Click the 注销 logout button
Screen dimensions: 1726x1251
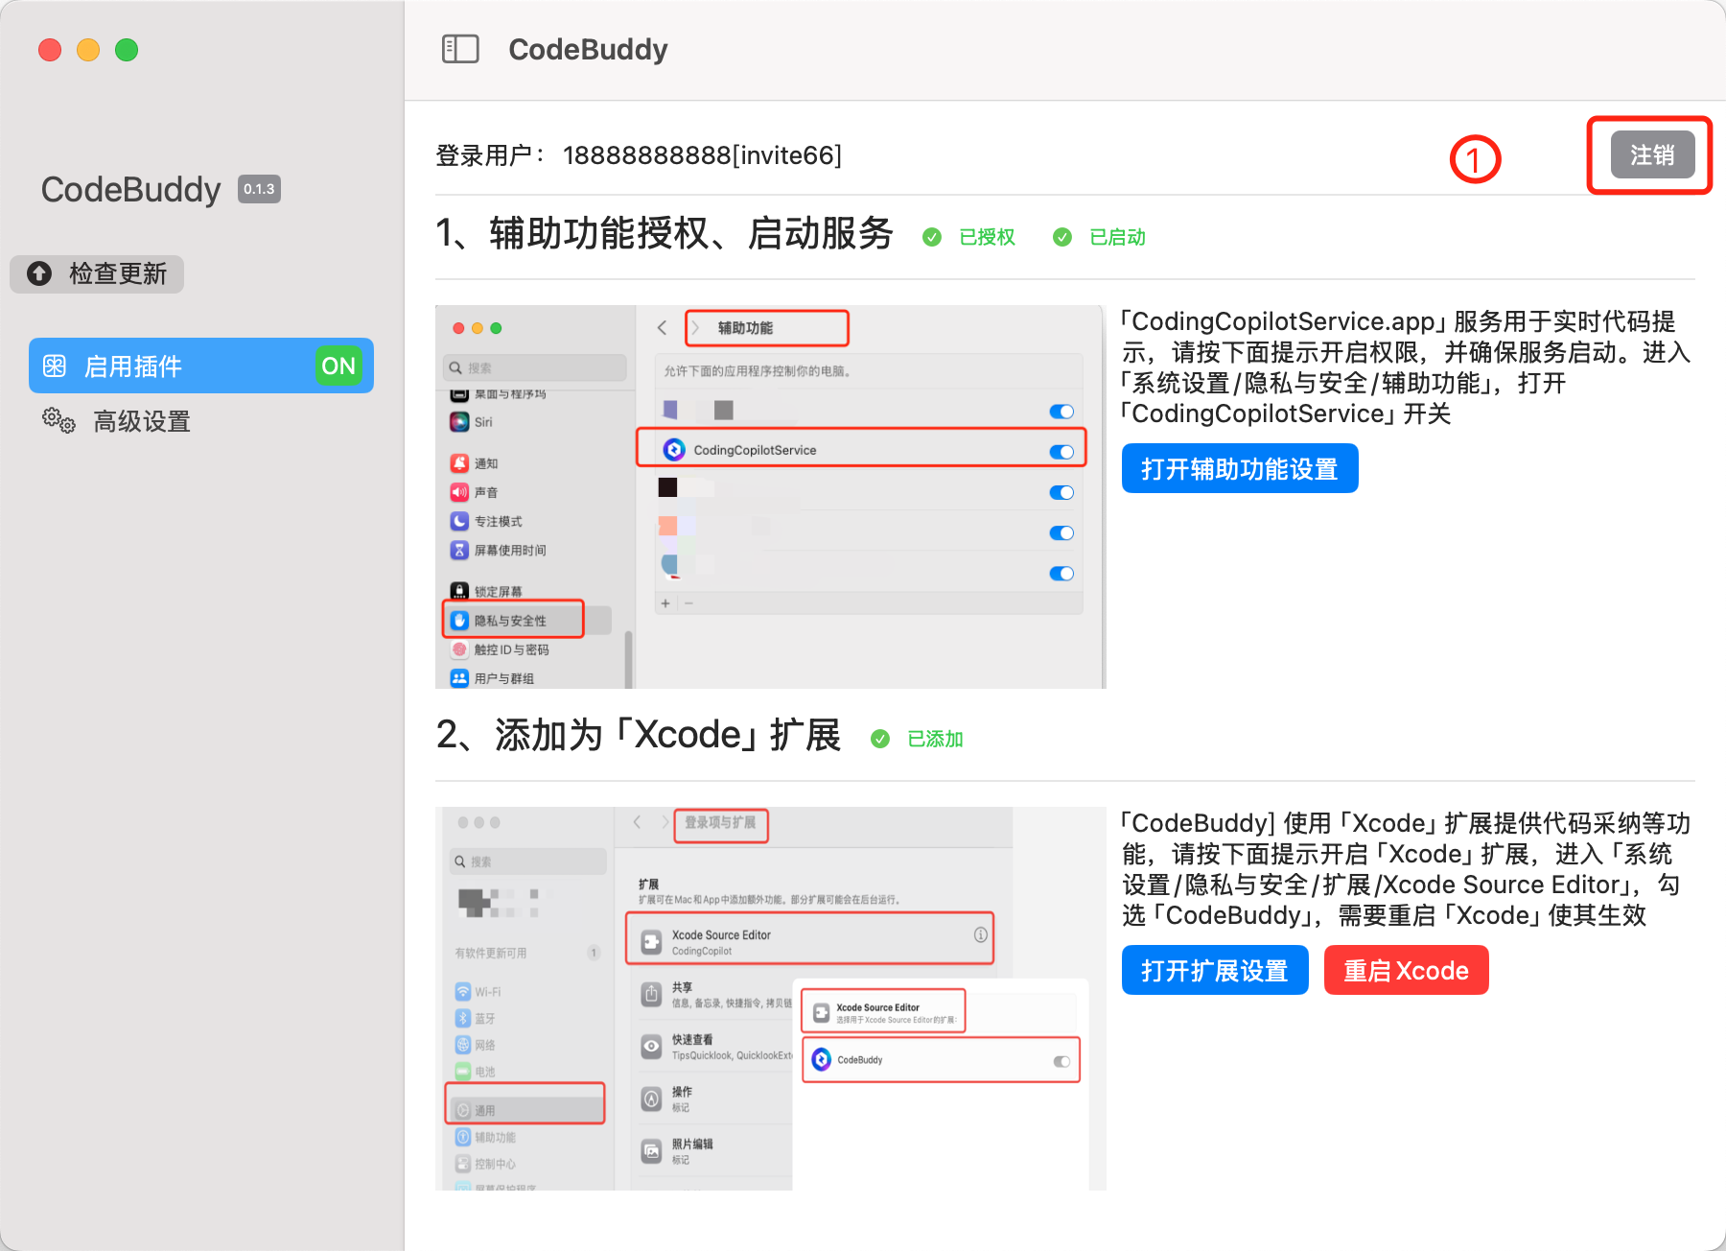(1652, 155)
